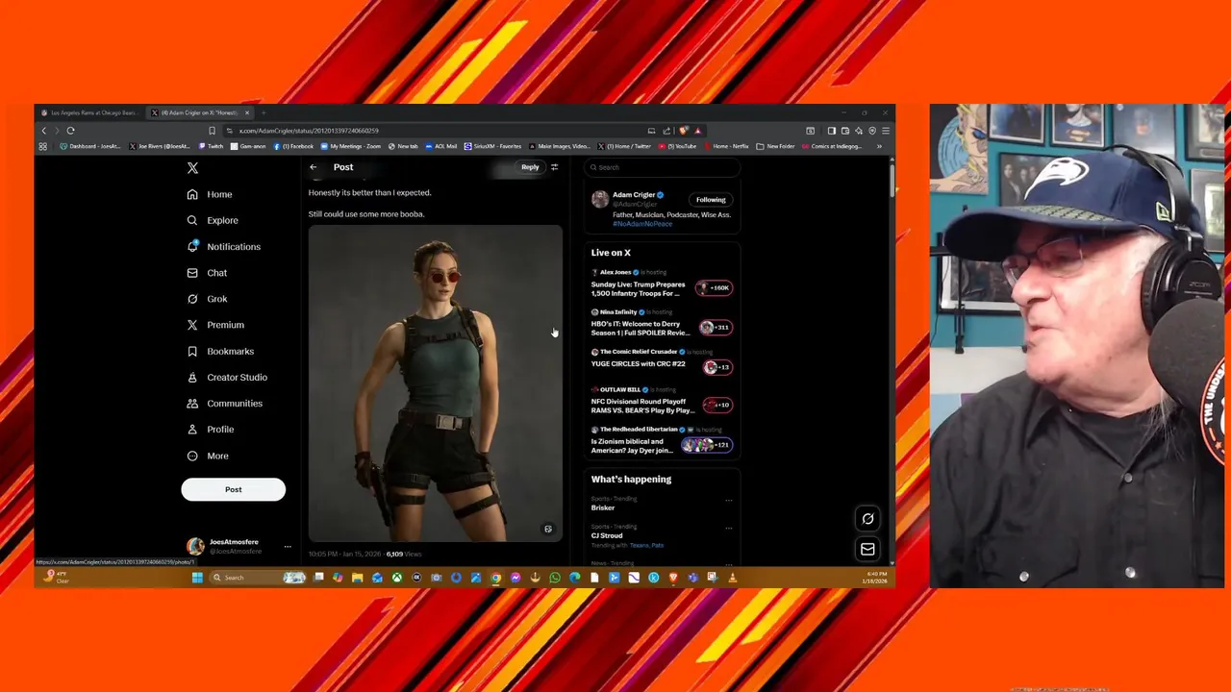This screenshot has height=692, width=1231.
Task: Open the Messages floating envelope button
Action: coord(867,549)
